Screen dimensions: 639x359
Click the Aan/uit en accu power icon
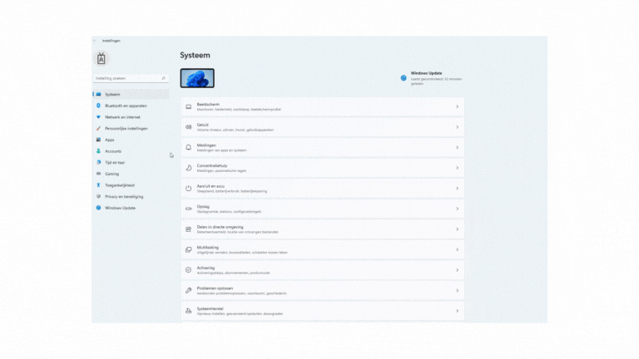click(x=188, y=189)
